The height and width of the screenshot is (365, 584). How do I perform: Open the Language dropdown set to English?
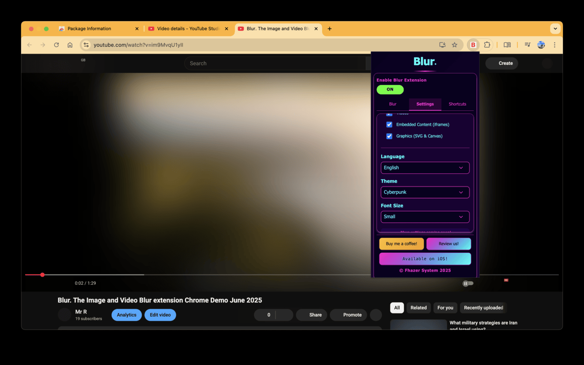coord(425,167)
